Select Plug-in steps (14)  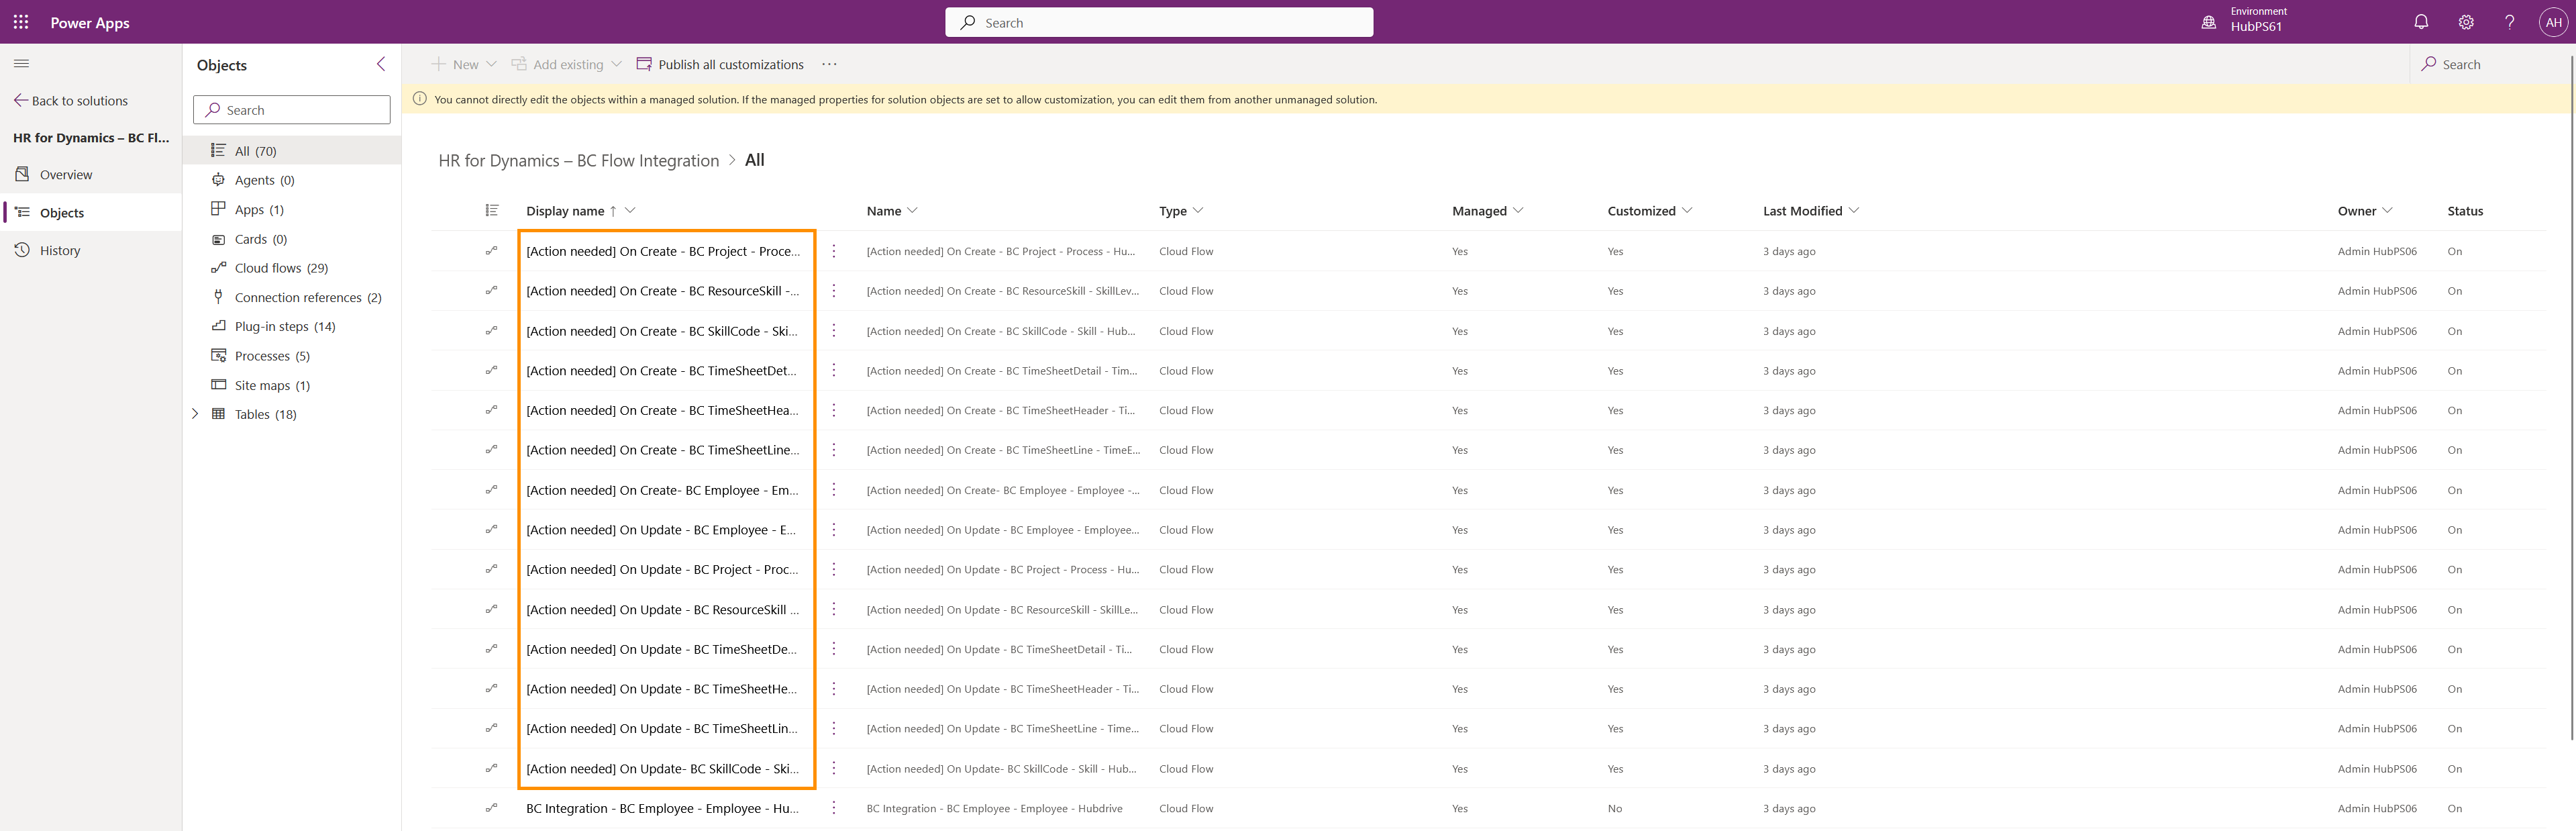pos(293,326)
